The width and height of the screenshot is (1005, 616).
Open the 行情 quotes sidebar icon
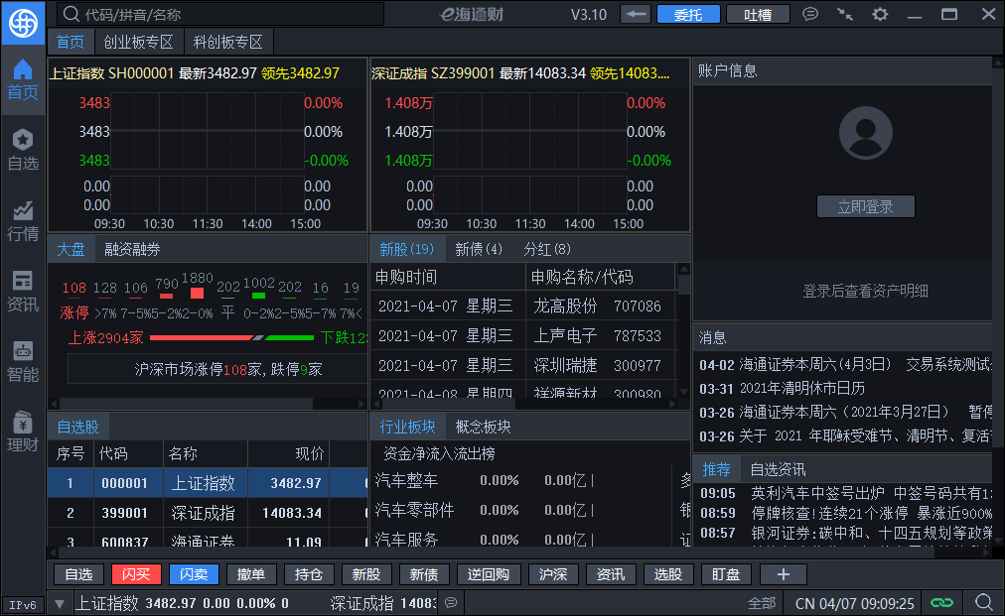click(23, 220)
